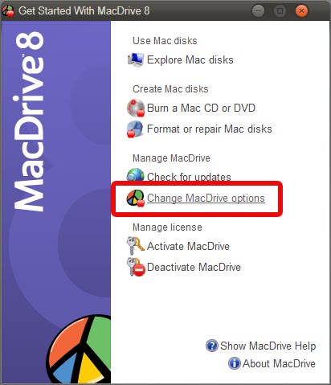The height and width of the screenshot is (385, 331).
Task: Click the disk icon next to Format or repair
Action: pos(135,129)
